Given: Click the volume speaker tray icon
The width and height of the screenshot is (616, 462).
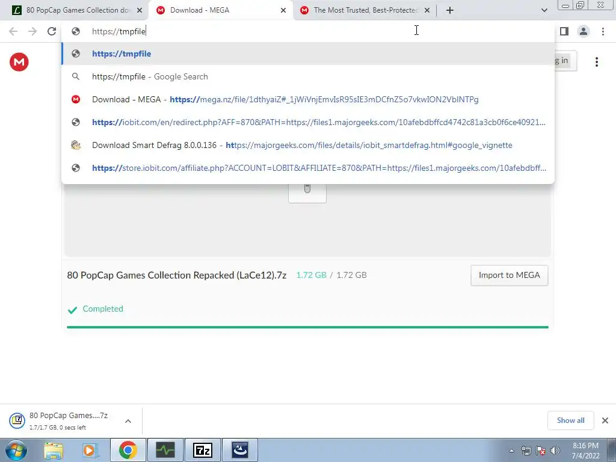Looking at the screenshot, I should [x=555, y=451].
